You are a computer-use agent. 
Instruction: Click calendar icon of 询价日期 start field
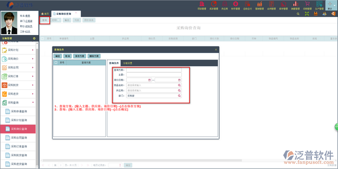(149, 80)
